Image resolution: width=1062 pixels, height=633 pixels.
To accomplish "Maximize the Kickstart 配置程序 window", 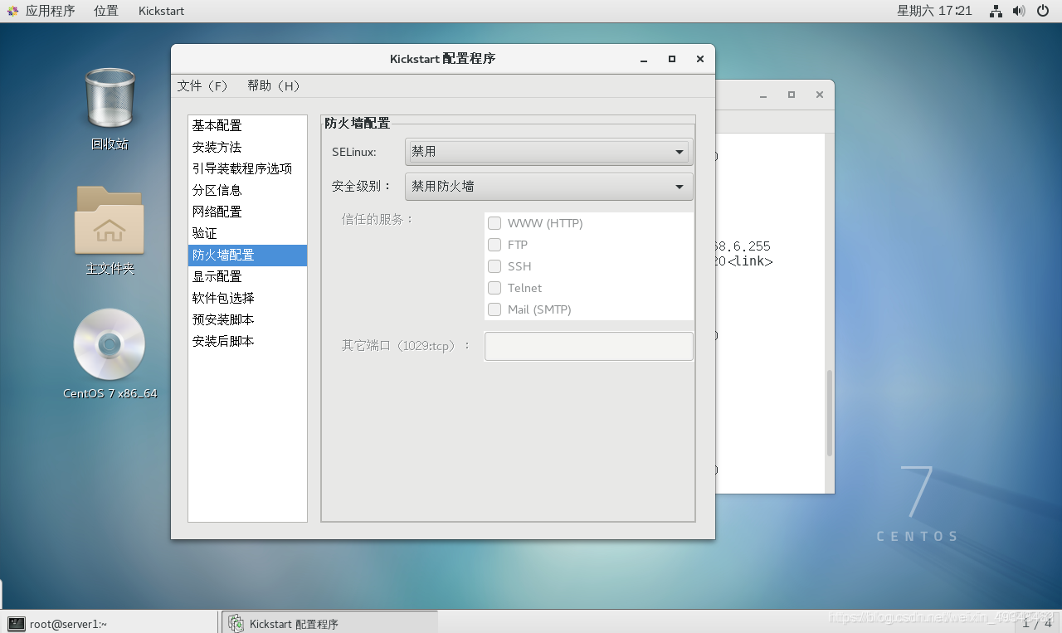I will 672,59.
